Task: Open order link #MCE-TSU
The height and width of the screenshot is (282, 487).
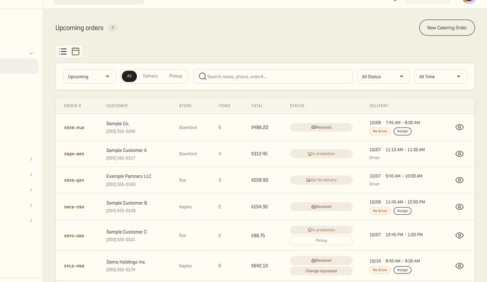Action: pos(74,207)
